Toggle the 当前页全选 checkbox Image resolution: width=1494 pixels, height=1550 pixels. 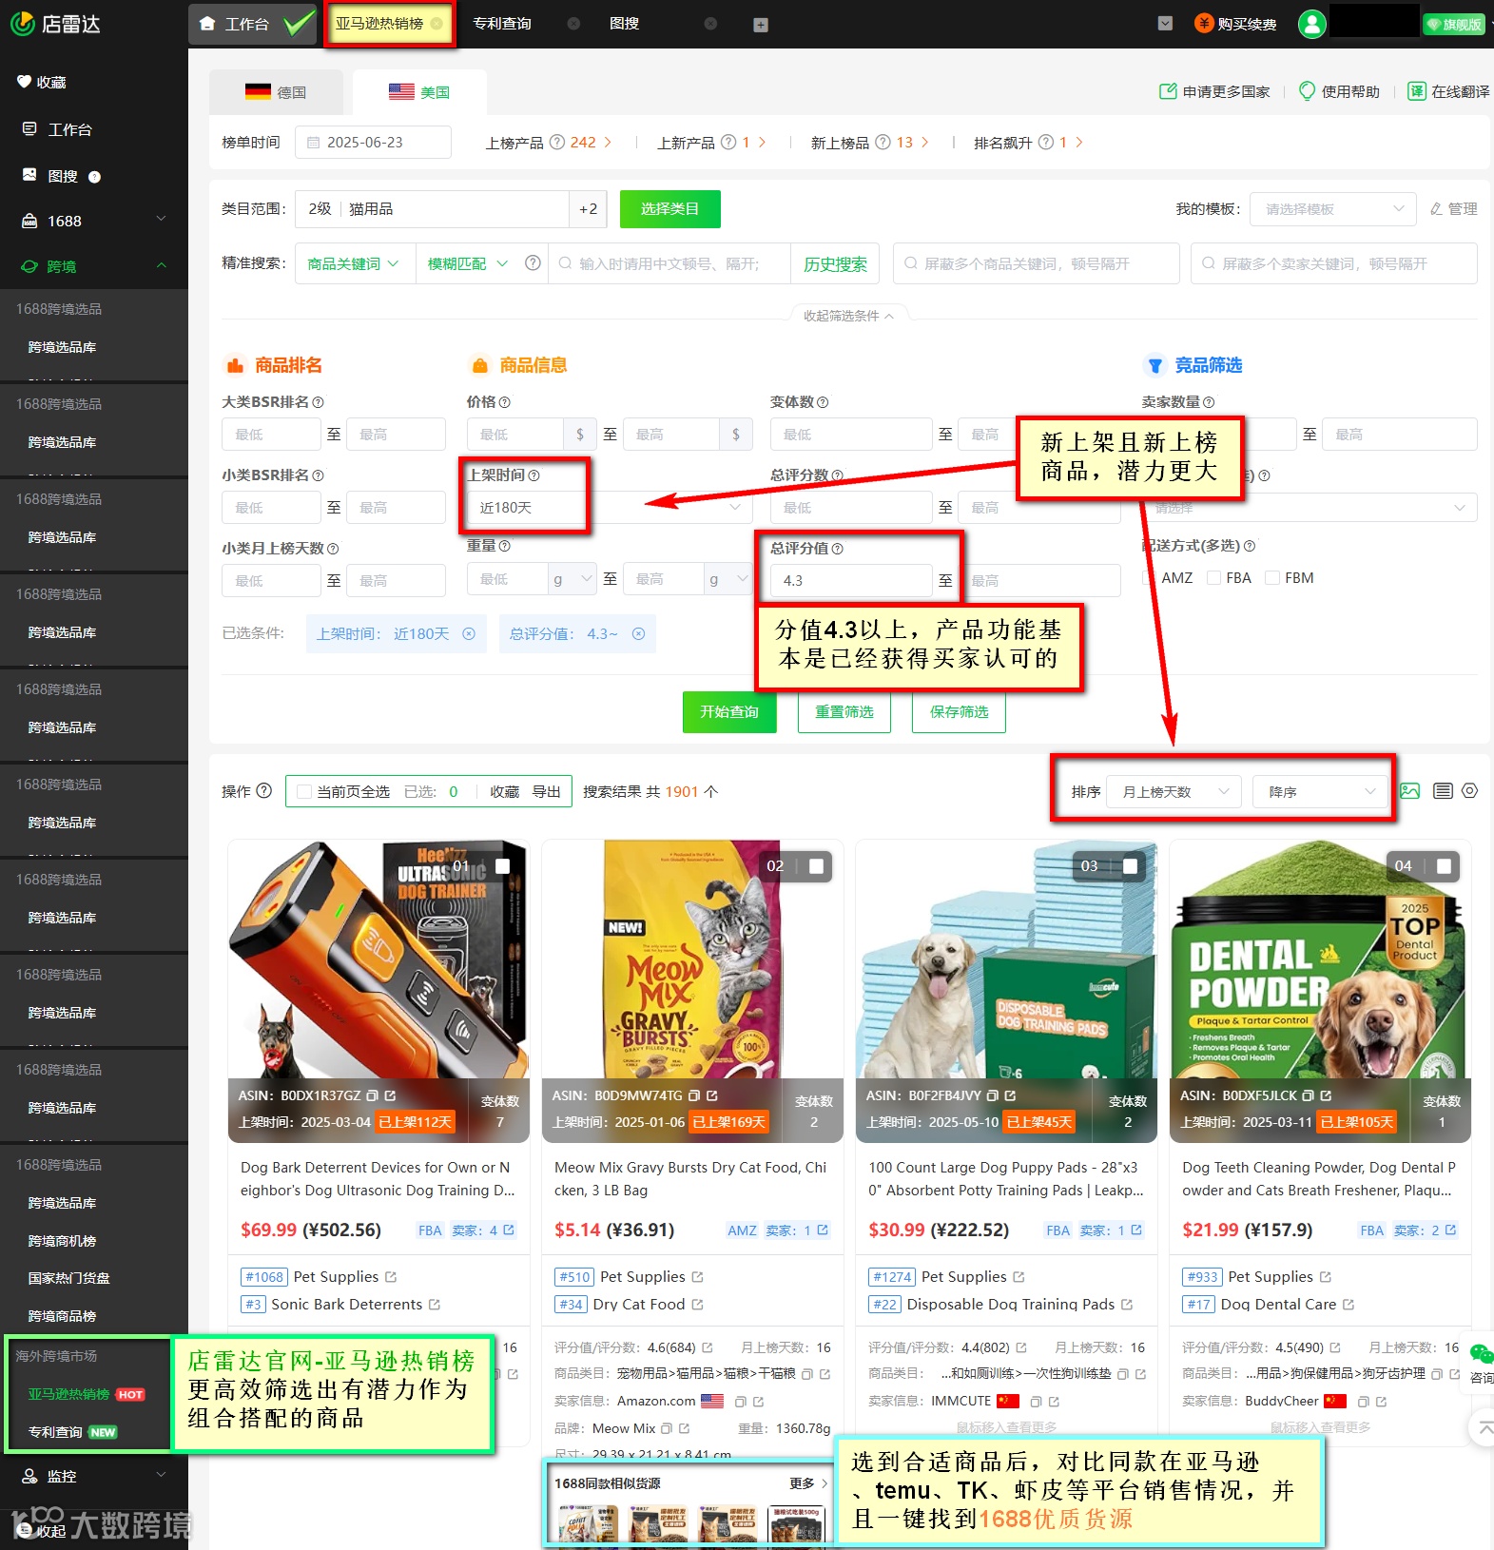[304, 792]
